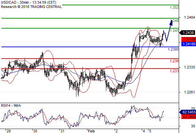The height and width of the screenshot is (133, 196).
Task: Select the 1.252 green resistance label
Action: [174, 7]
